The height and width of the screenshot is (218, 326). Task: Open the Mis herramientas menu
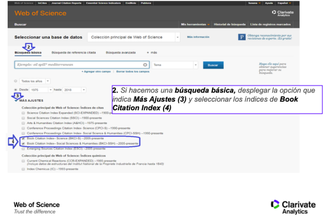point(195,24)
